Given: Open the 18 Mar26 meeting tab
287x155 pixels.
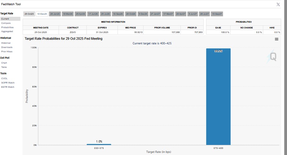Looking at the screenshot, I should (x=67, y=14).
